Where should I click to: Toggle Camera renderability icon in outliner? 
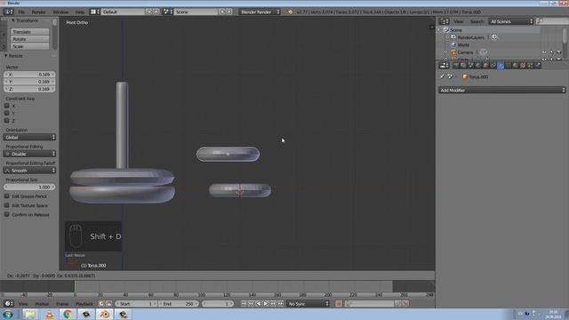[559, 52]
